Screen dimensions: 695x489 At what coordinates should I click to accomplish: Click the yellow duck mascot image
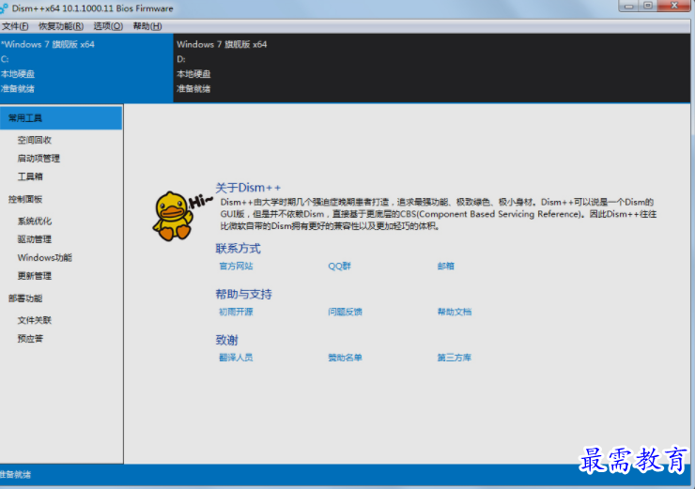pos(174,216)
